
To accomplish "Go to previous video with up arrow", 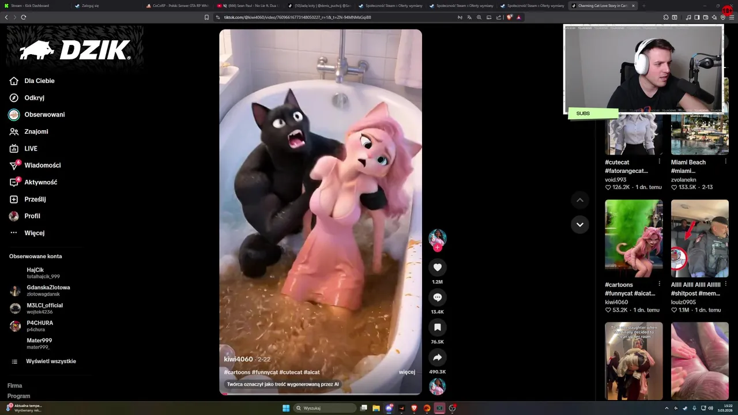I will [580, 200].
